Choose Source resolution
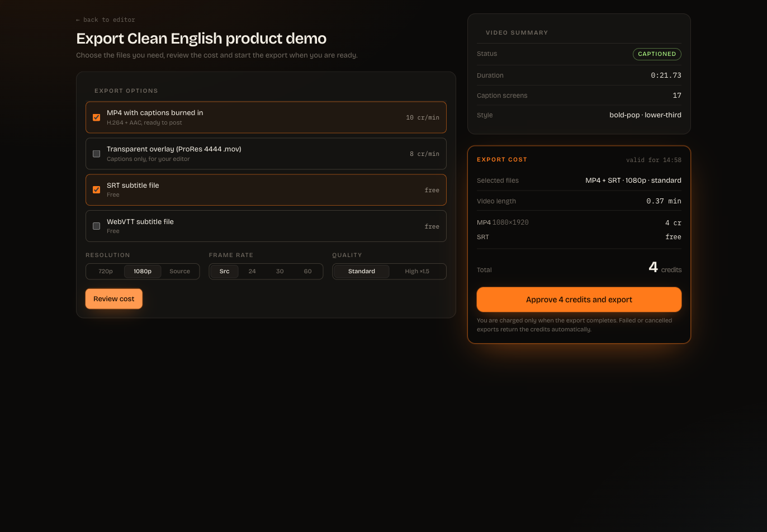 coord(179,271)
